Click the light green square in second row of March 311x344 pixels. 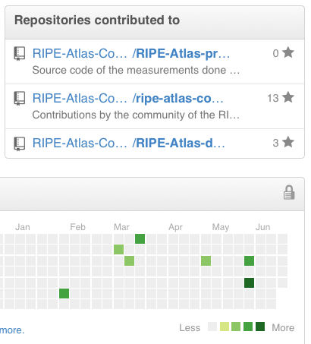pyautogui.click(x=118, y=250)
